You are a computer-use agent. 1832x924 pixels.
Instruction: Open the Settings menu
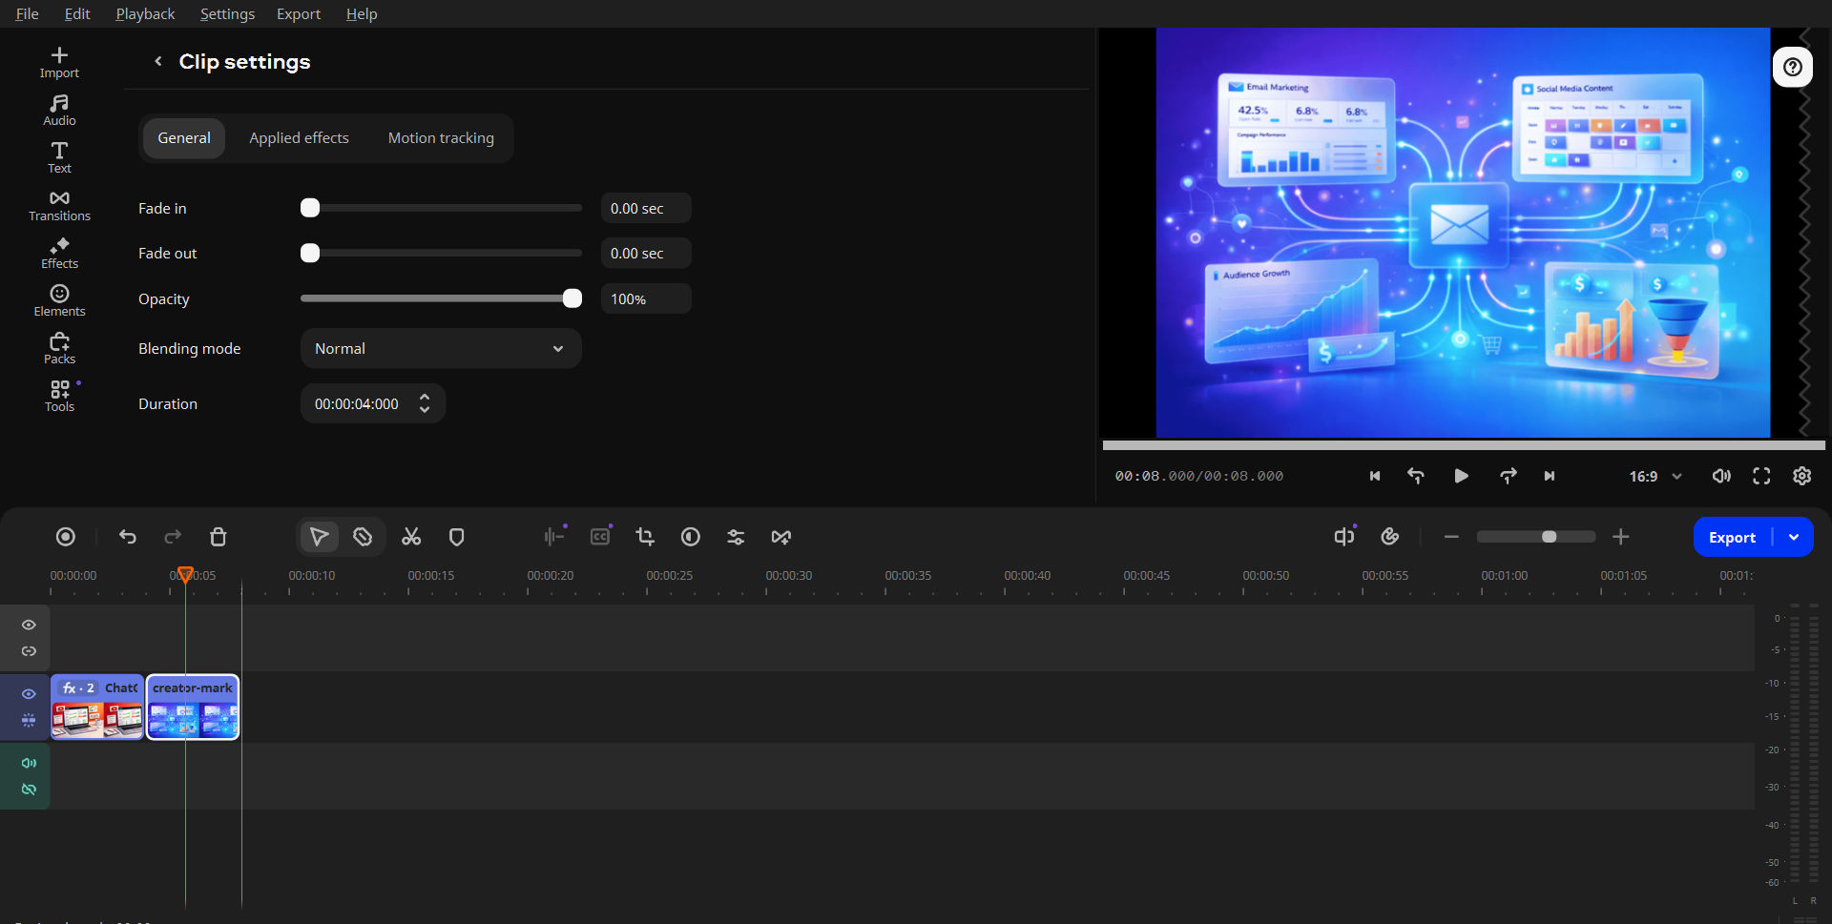coord(227,13)
